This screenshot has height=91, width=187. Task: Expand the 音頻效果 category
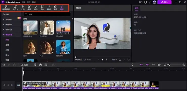[11, 30]
